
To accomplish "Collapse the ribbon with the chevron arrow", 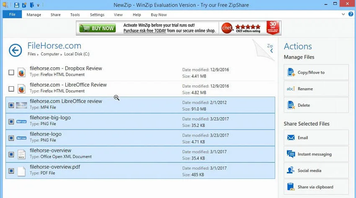I will 343,14.
